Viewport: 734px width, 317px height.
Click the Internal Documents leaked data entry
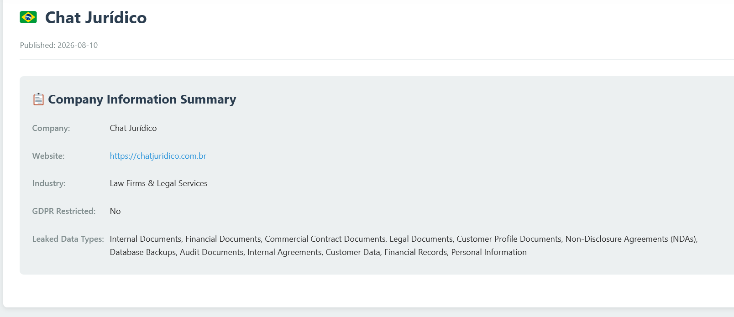(x=146, y=239)
